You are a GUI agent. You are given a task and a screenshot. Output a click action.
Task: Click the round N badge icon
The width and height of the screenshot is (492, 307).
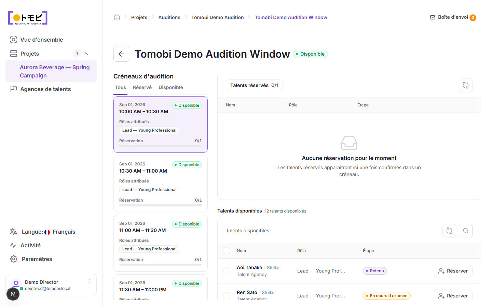click(x=13, y=294)
